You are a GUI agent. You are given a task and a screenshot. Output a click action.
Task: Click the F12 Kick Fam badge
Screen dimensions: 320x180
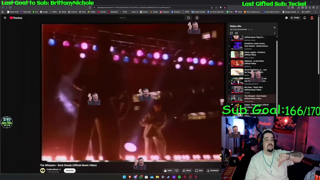[x=7, y=122]
